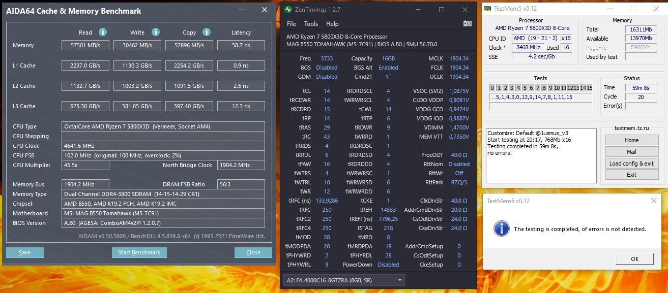This screenshot has height=293, width=668.
Task: Click the Close button in AIDA64
Action: coord(253,252)
